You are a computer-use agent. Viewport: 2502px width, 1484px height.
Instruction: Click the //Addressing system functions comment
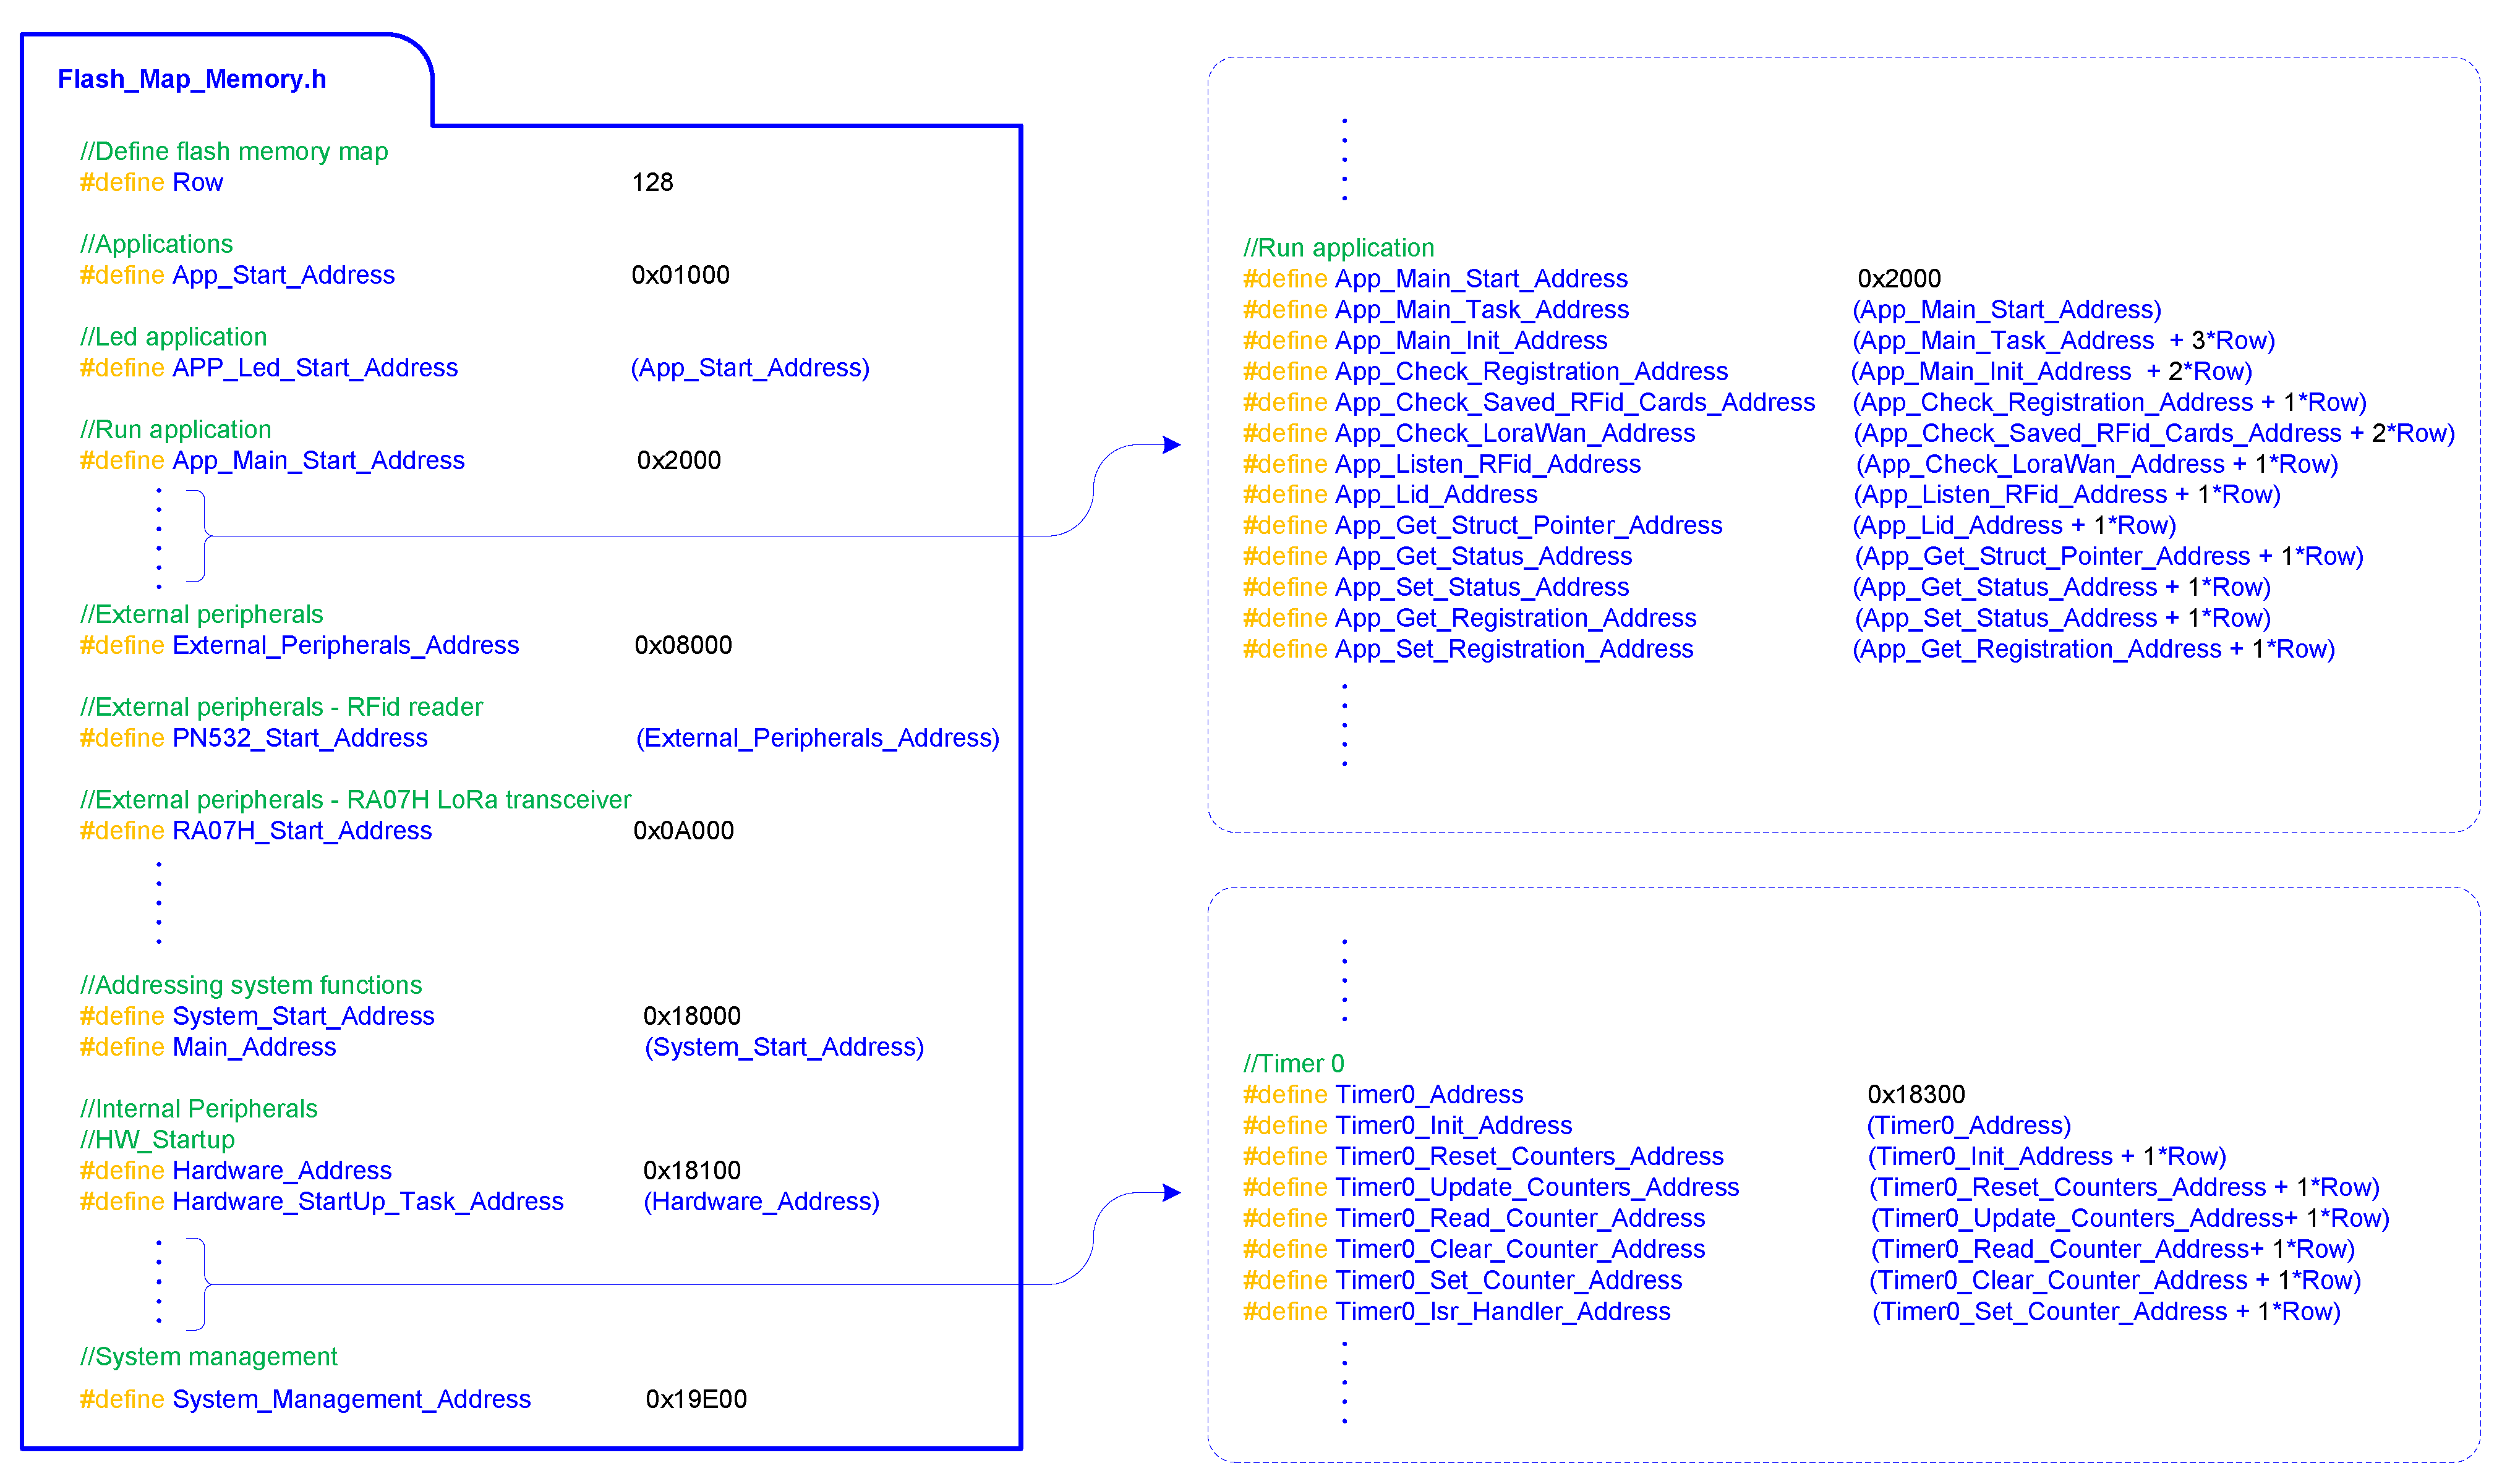pos(250,985)
